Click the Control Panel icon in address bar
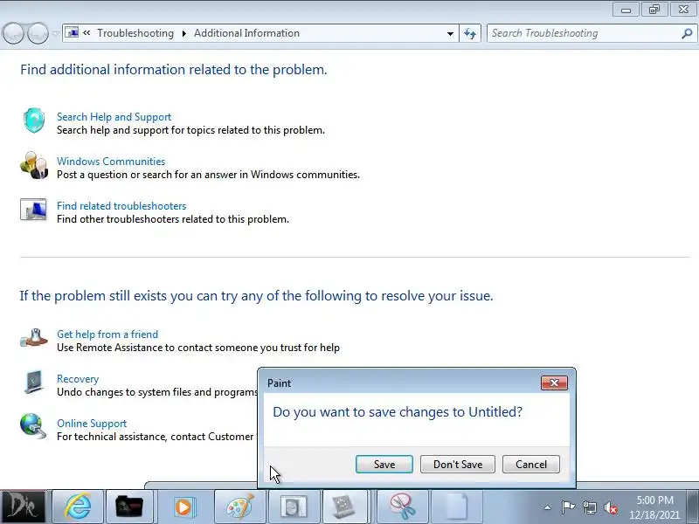The width and height of the screenshot is (699, 524). [72, 32]
